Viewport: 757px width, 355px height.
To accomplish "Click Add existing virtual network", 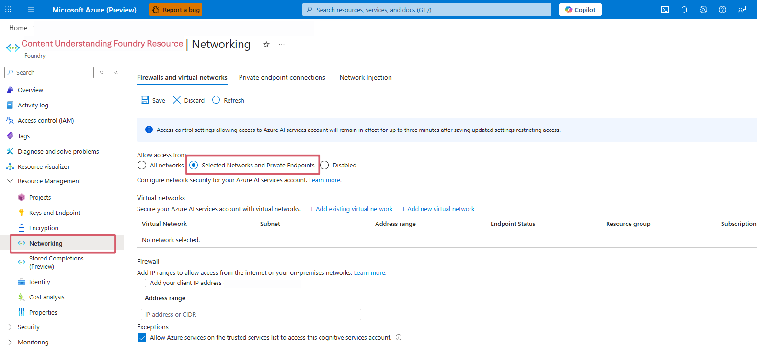I will click(351, 209).
